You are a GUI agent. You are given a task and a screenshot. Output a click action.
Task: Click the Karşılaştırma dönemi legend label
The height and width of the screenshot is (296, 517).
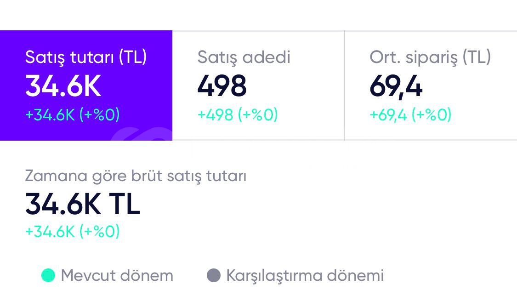coord(305,276)
